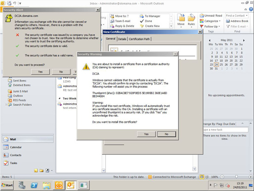The height and width of the screenshot is (191, 254).
Task: Open the Certification Path tab
Action: pos(139,39)
